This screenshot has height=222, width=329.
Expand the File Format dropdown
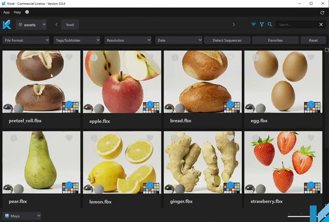(x=26, y=40)
